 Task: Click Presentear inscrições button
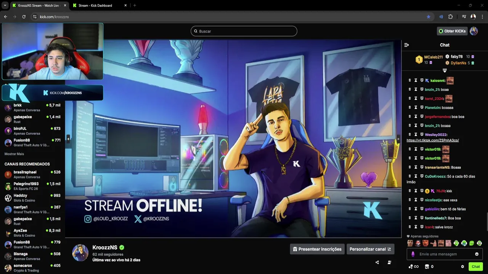click(317, 249)
